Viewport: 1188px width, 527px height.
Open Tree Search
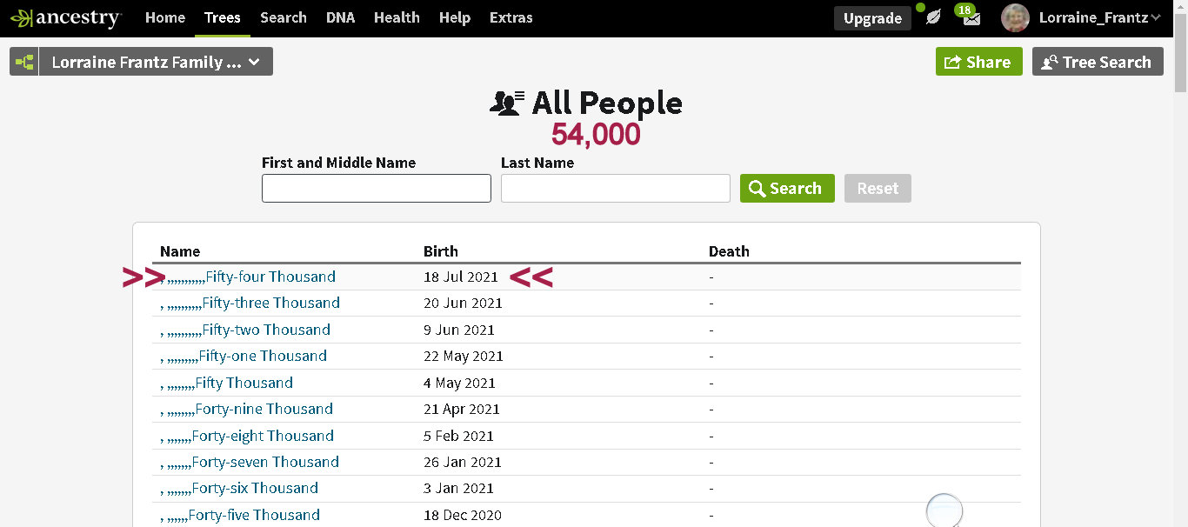click(1097, 62)
